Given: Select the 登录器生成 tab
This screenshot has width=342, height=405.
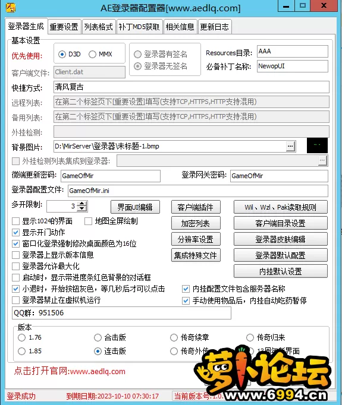Looking at the screenshot, I should point(26,26).
